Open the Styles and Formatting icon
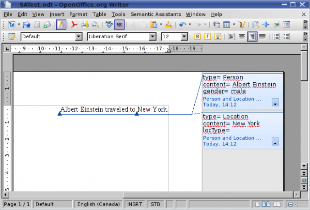Viewport: 310px width, 210px height. click(12, 37)
